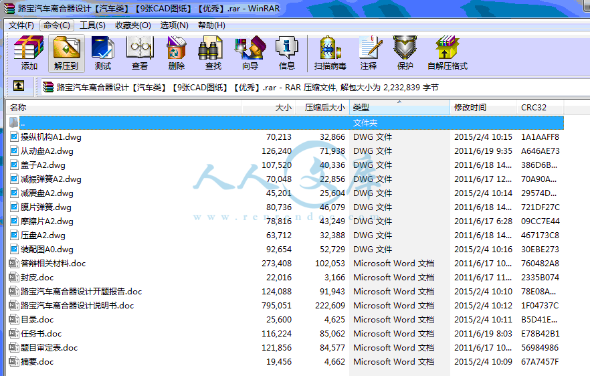Click the DWG icon of 装配图A0.dwg
Image resolution: width=590 pixels, height=376 pixels.
tap(14, 249)
